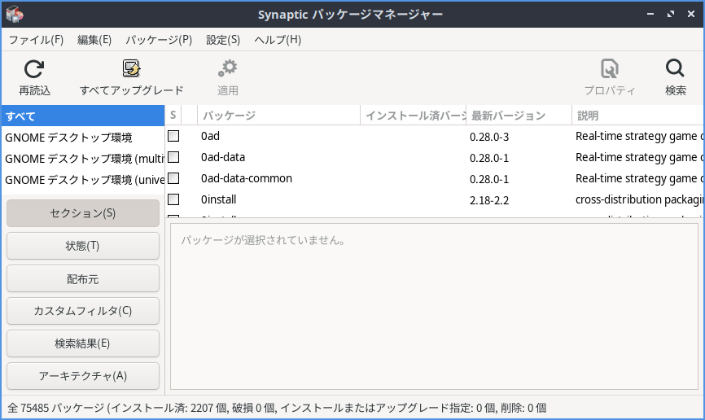Open the File (ファイル) menu
705x420 pixels.
(x=36, y=39)
